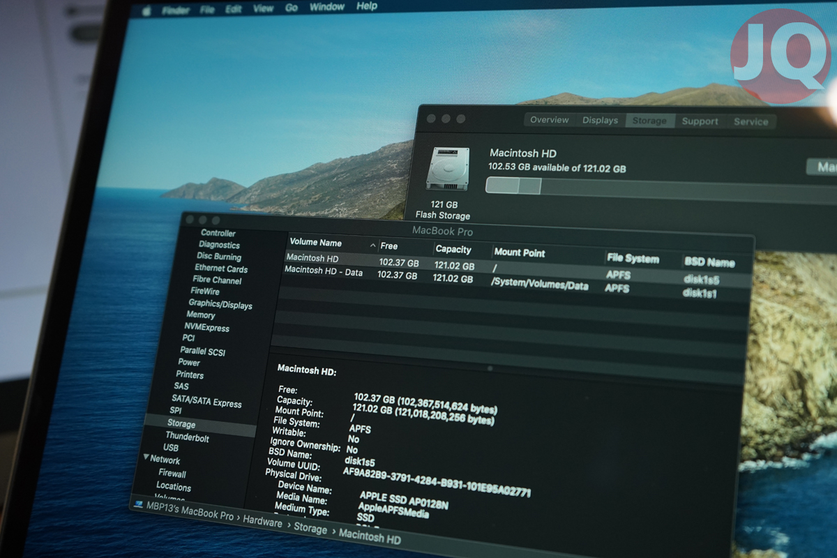Select Graphics/Displays in the sidebar
Viewport: 837px width, 558px height.
coord(220,305)
